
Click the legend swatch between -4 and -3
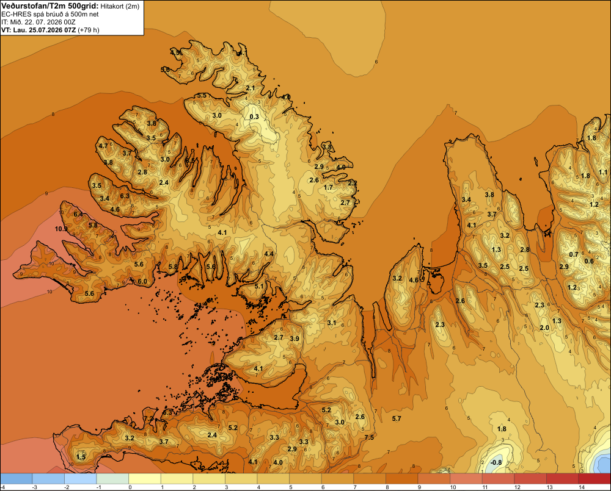(x=16, y=479)
